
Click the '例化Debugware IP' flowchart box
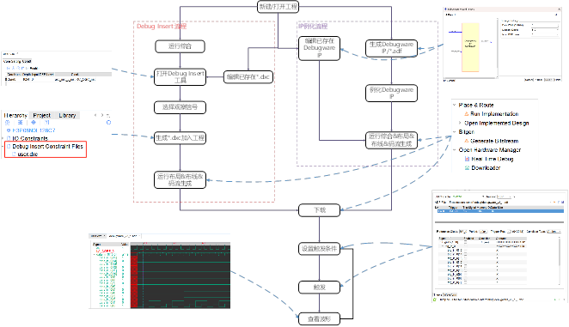click(x=391, y=94)
